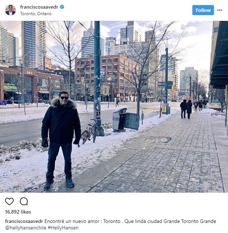Click the 147 number on the brick building
The height and width of the screenshot is (233, 228).
click(29, 73)
